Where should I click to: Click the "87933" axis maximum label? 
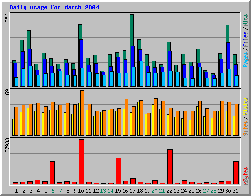point(7,145)
